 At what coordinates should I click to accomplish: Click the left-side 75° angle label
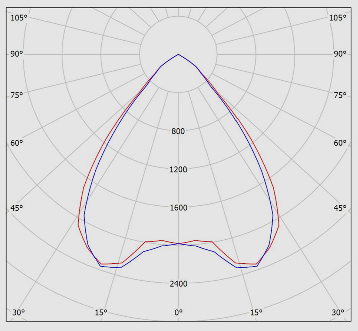[17, 95]
